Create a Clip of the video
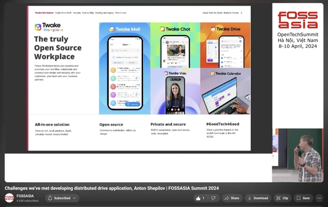328x207 pixels. [x=282, y=198]
